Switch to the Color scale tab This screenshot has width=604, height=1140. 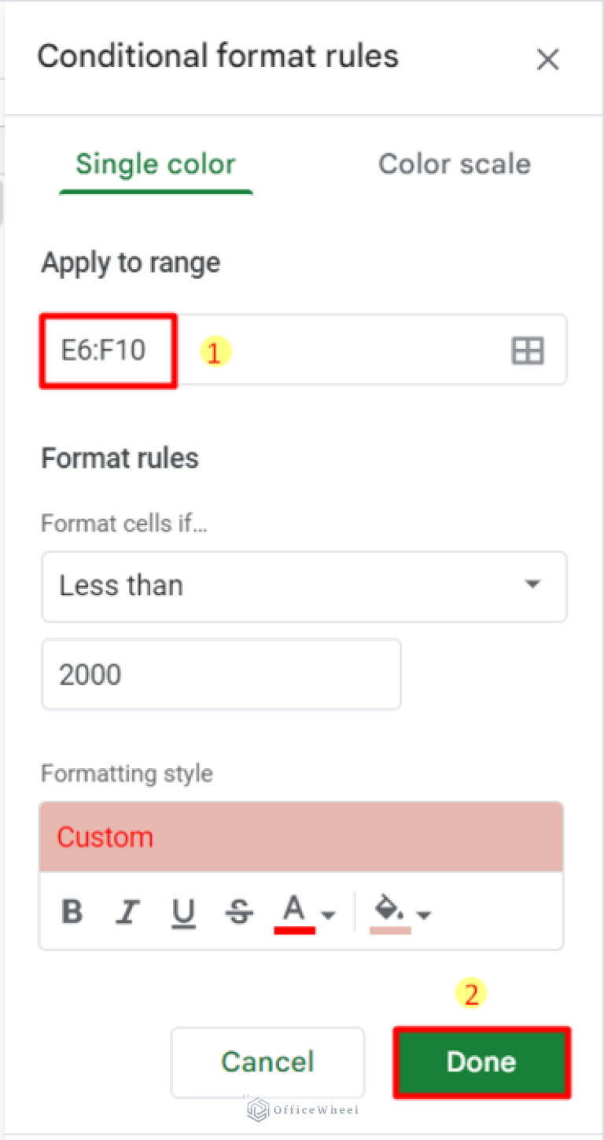[455, 164]
